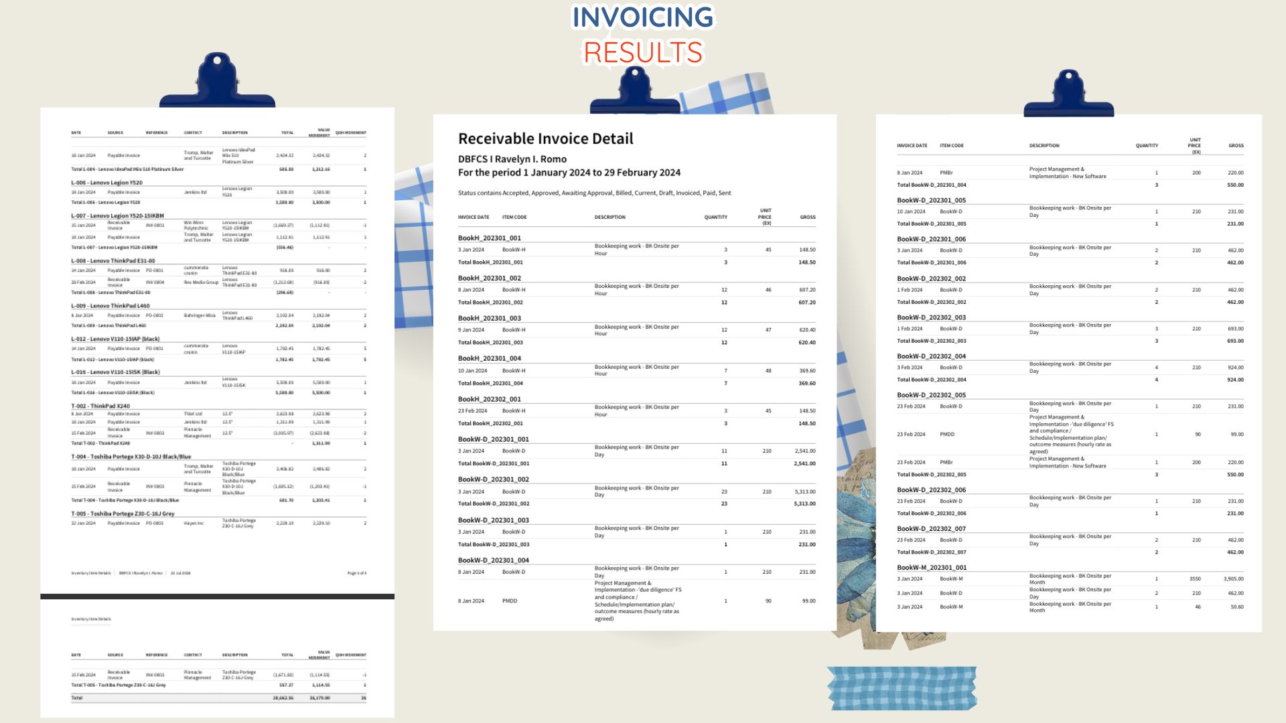This screenshot has height=723, width=1286.
Task: Click 'T-004 - Toshiba Portege X30-D-10J Black/Blue' heading
Action: pyautogui.click(x=131, y=457)
